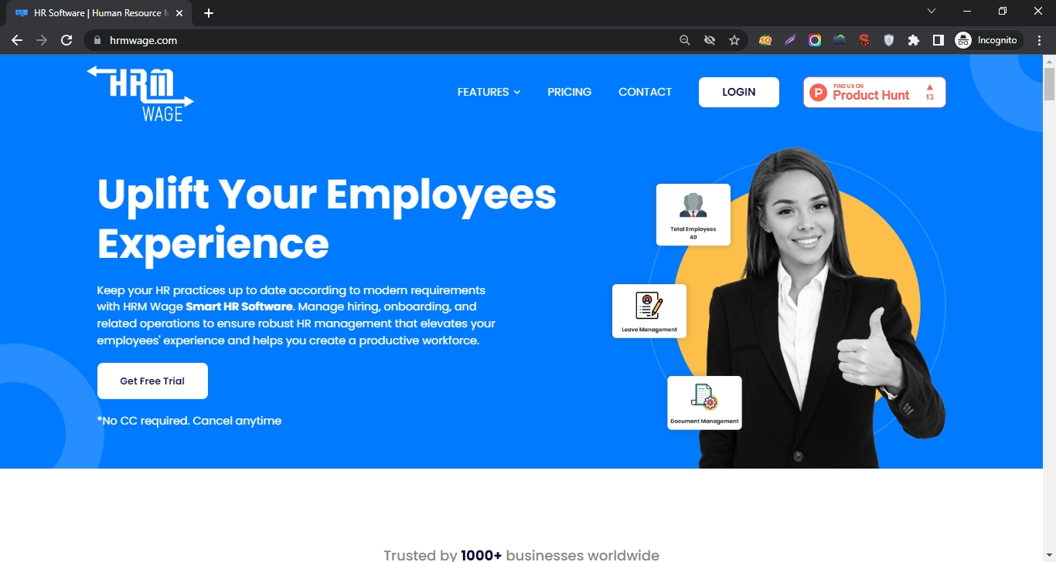Viewport: 1056px width, 562px height.
Task: Click the Get Free Trial button
Action: click(x=152, y=381)
